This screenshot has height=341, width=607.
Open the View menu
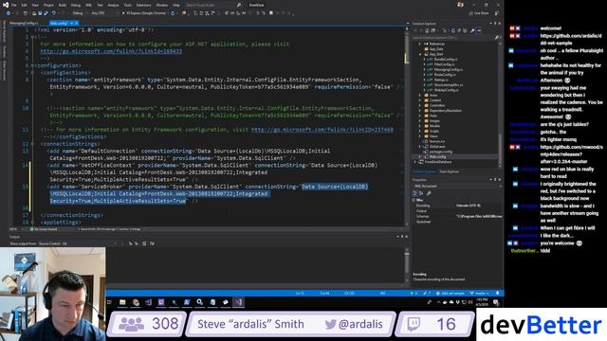pyautogui.click(x=35, y=5)
